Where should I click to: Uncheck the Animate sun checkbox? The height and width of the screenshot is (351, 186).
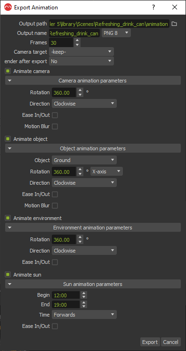coord(8,274)
